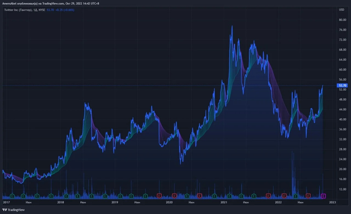Open the summer 2019 earnings marker
The image size is (351, 214).
click(x=145, y=196)
